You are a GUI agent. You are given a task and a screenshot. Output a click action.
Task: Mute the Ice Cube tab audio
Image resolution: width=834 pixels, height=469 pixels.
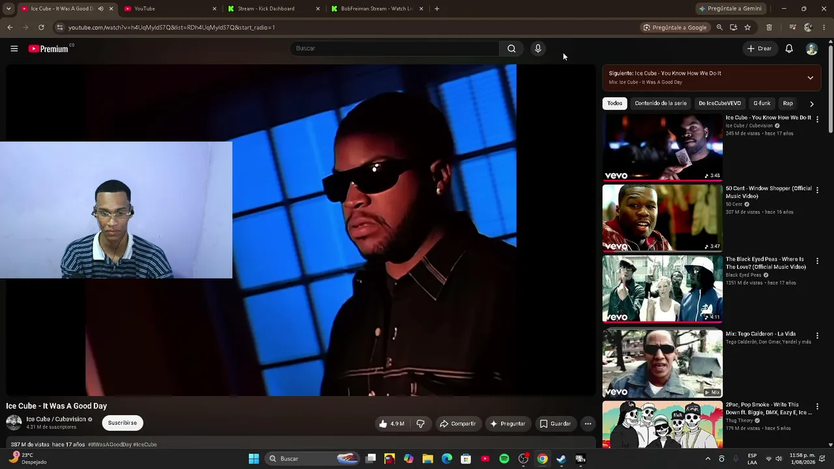coord(100,8)
